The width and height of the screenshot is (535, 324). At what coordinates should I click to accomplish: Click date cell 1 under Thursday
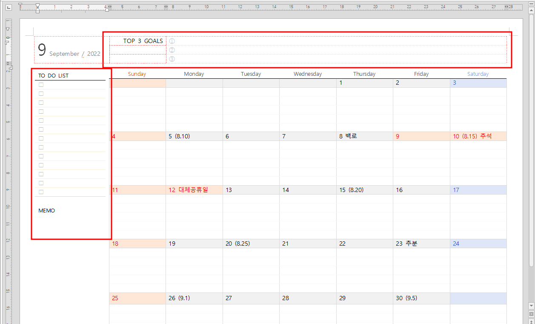pyautogui.click(x=365, y=83)
